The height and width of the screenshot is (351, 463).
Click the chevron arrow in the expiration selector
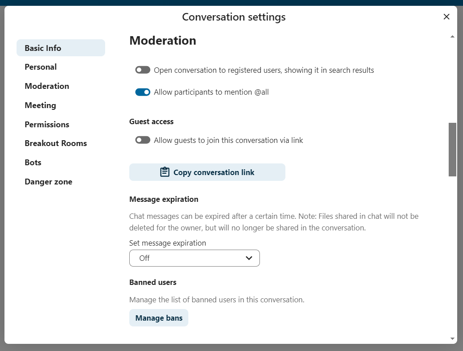point(249,258)
